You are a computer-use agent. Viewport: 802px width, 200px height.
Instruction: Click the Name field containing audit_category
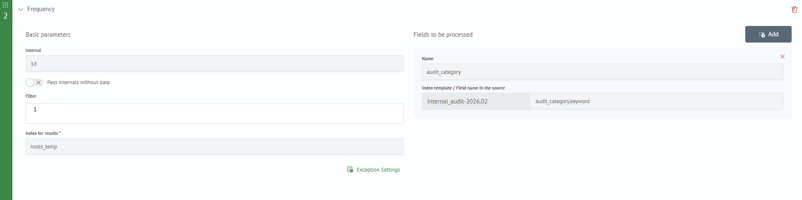tap(602, 72)
